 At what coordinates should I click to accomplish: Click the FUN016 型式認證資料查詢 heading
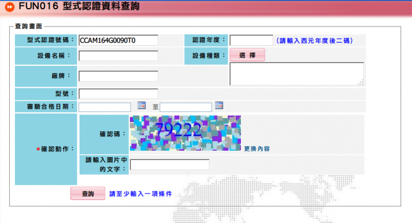click(x=79, y=6)
